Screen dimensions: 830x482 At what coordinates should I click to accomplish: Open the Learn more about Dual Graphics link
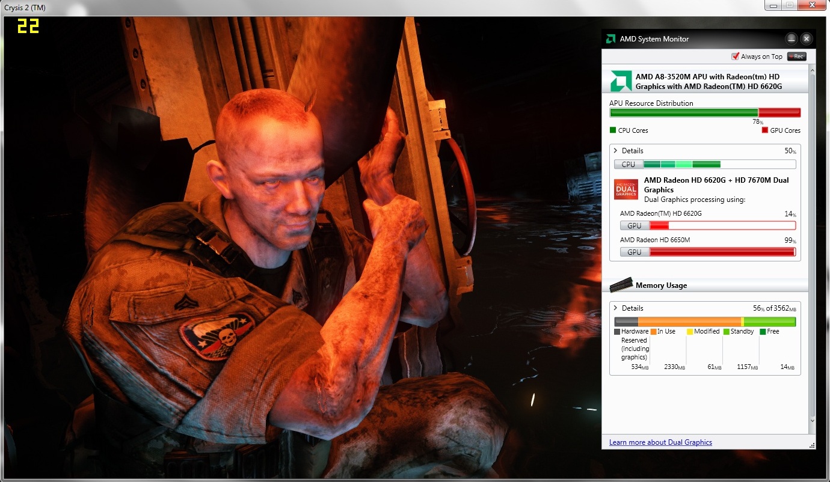coord(660,442)
